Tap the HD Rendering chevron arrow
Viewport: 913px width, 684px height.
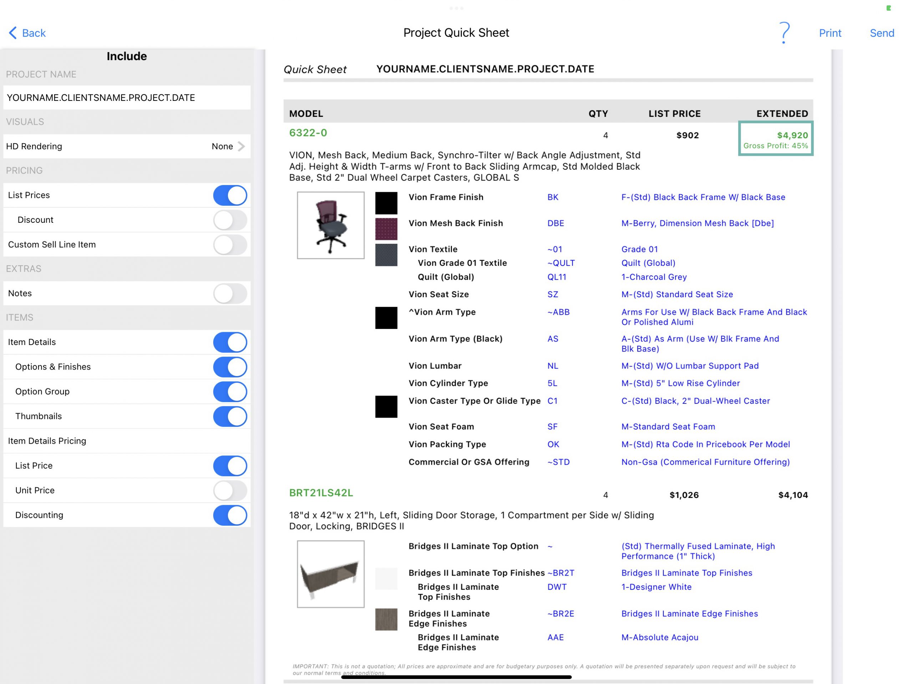pyautogui.click(x=241, y=146)
